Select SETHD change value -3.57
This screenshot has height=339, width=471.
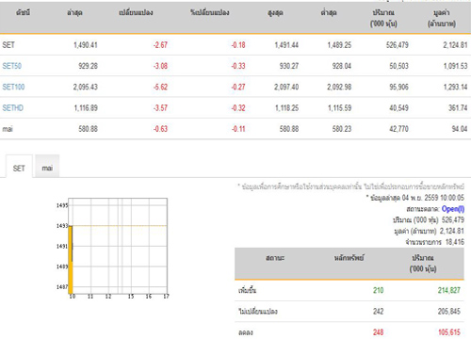tap(160, 108)
